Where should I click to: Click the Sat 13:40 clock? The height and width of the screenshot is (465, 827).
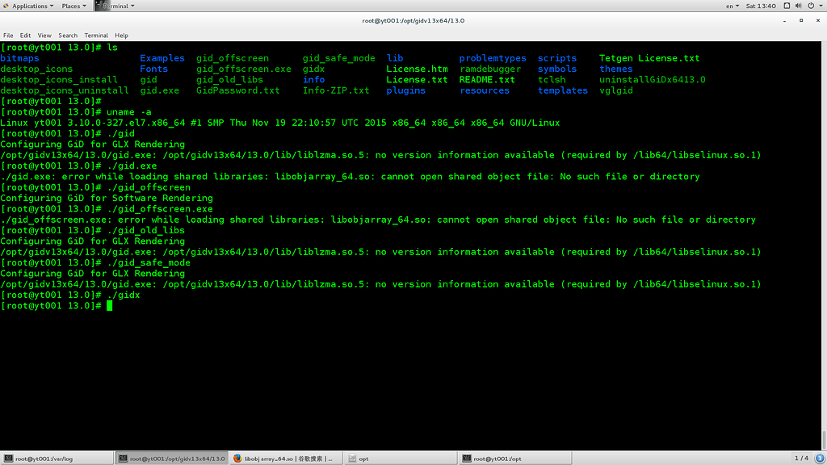[760, 6]
